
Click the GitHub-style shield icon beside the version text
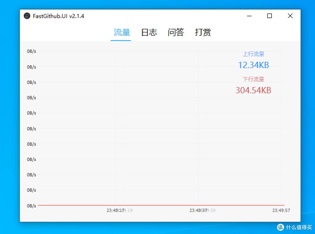tap(27, 16)
